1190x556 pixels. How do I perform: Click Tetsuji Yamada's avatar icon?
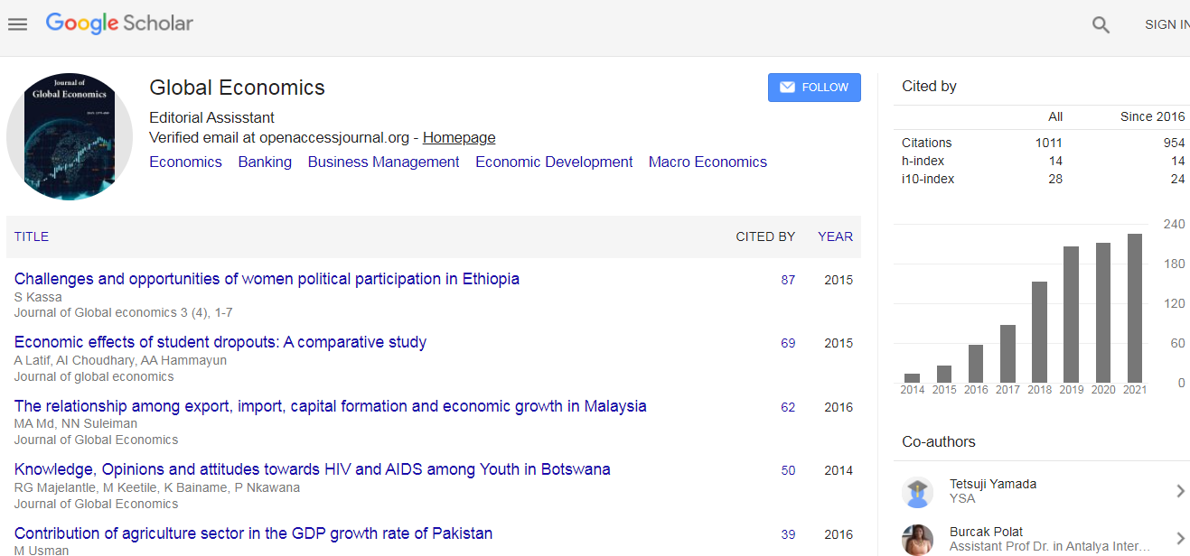coord(917,492)
